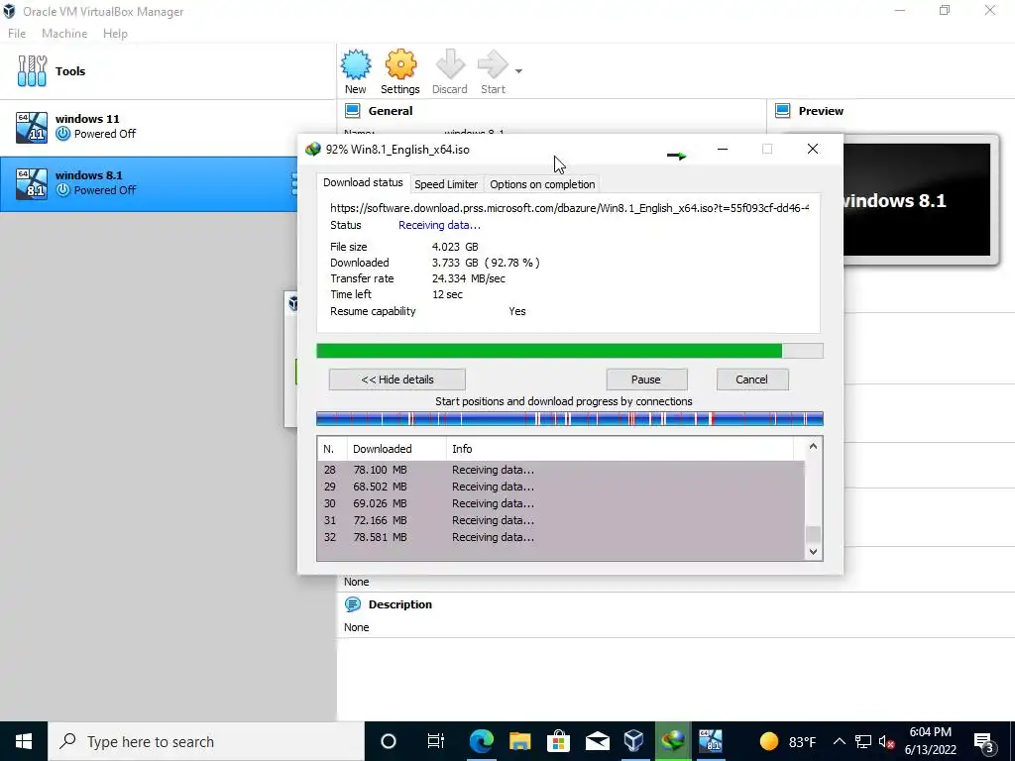The height and width of the screenshot is (761, 1015).
Task: Click the green download progress bar
Action: pyautogui.click(x=569, y=351)
